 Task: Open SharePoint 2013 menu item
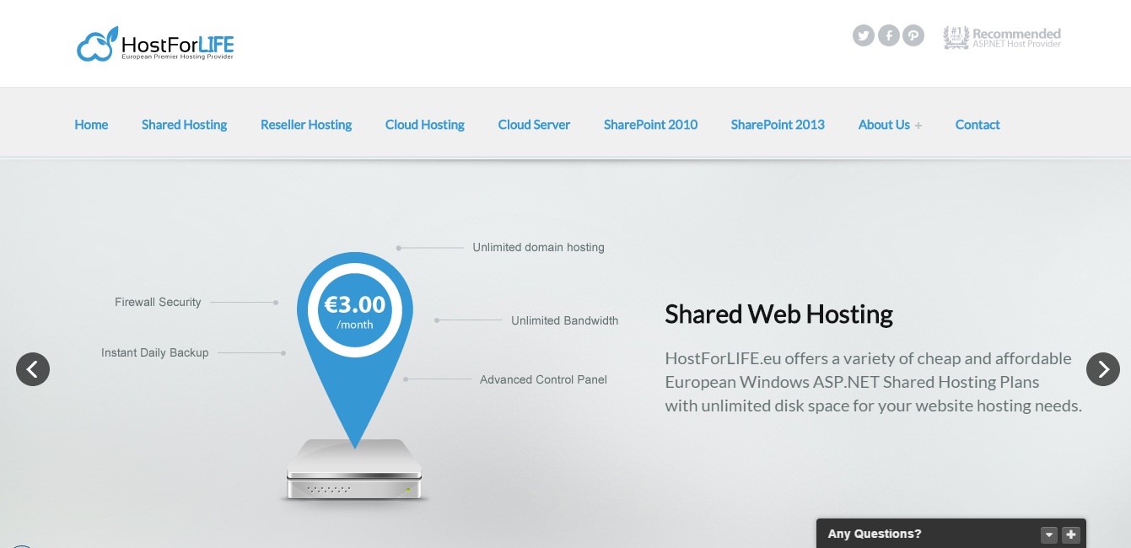pos(778,125)
